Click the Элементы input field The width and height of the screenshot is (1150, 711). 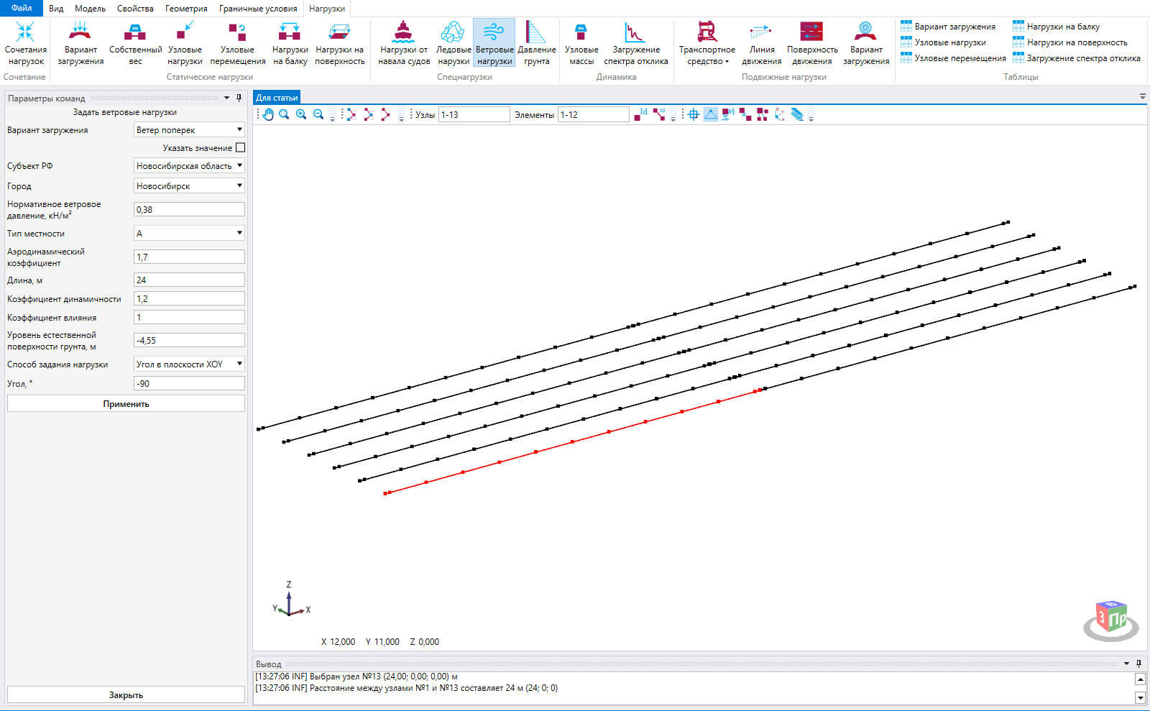594,114
